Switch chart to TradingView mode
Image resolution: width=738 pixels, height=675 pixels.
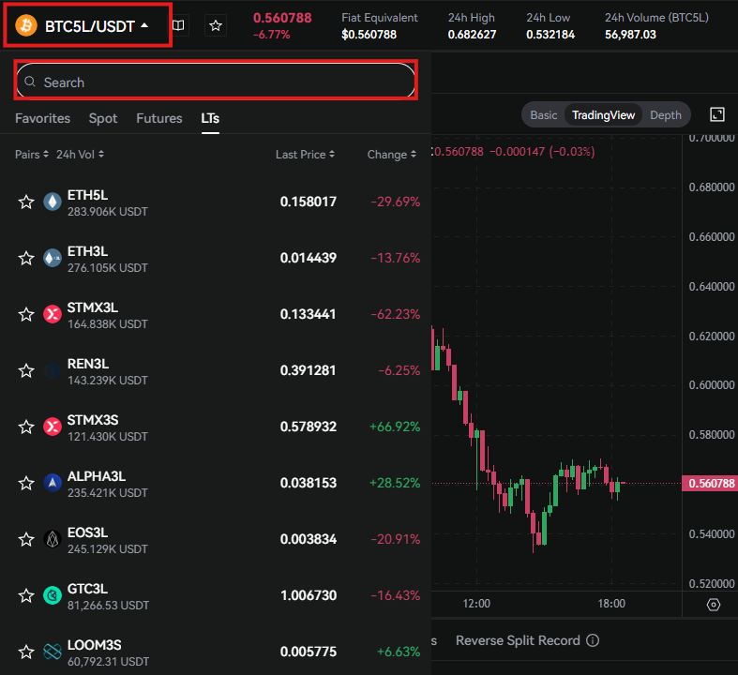603,114
